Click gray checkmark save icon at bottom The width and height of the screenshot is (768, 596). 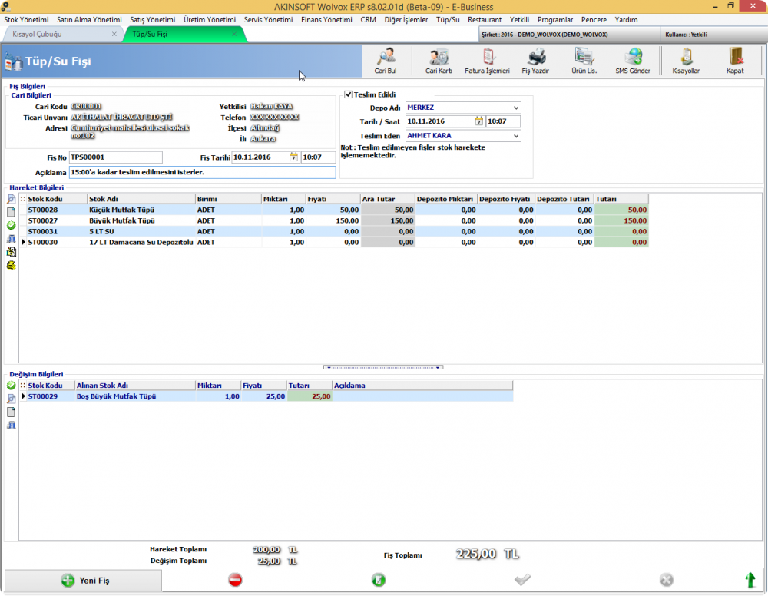click(x=522, y=580)
